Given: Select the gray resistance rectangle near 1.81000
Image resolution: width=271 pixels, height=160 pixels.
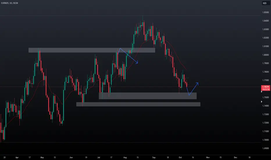Looking at the screenshot, I should [92, 50].
